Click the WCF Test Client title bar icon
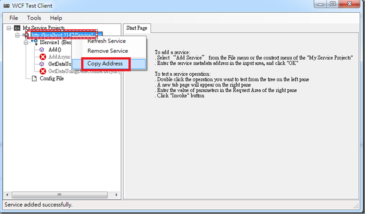This screenshot has height=214, width=365. click(7, 6)
